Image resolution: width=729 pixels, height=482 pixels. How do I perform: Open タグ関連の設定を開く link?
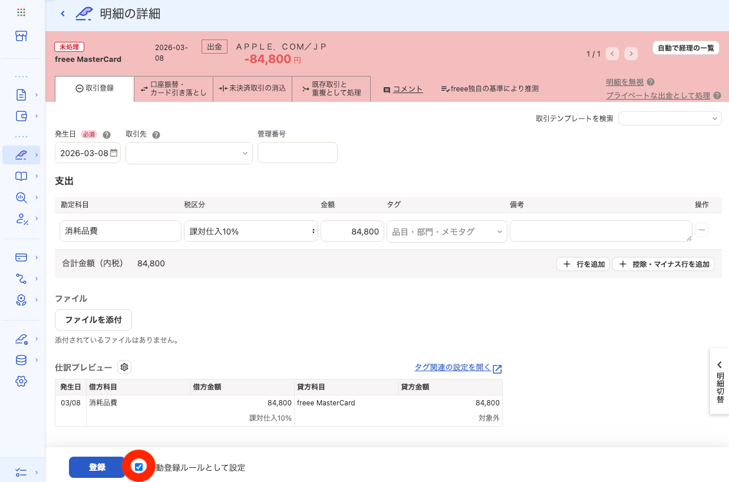click(458, 368)
